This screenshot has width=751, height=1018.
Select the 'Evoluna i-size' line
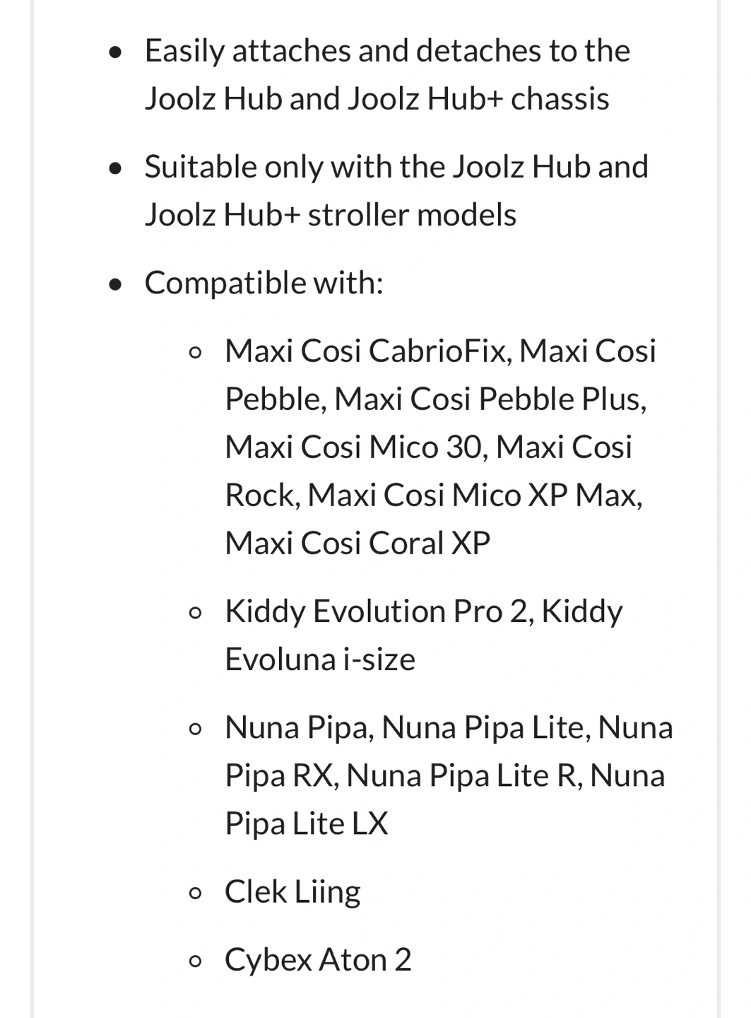pos(320,660)
